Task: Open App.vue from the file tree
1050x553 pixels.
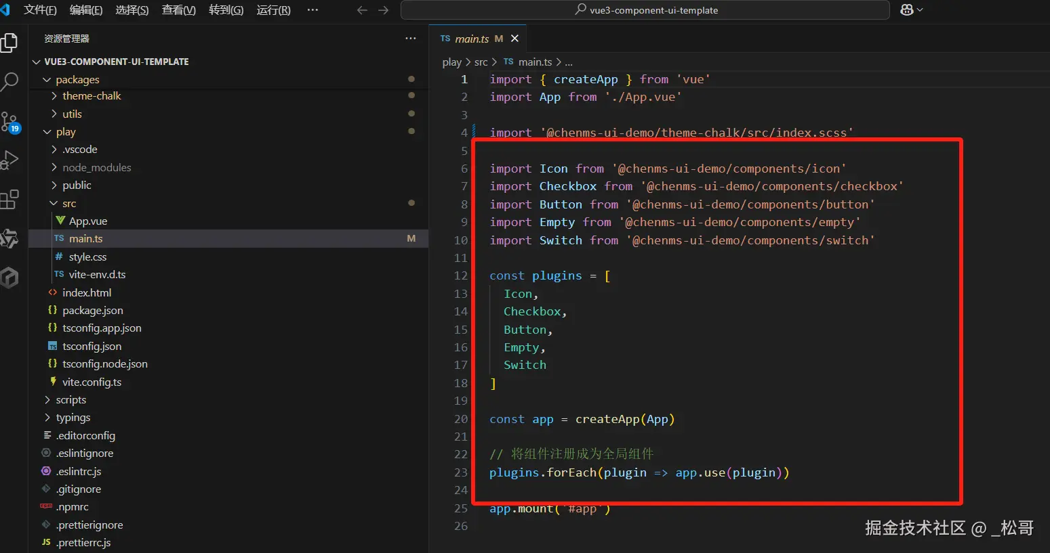Action: [88, 221]
